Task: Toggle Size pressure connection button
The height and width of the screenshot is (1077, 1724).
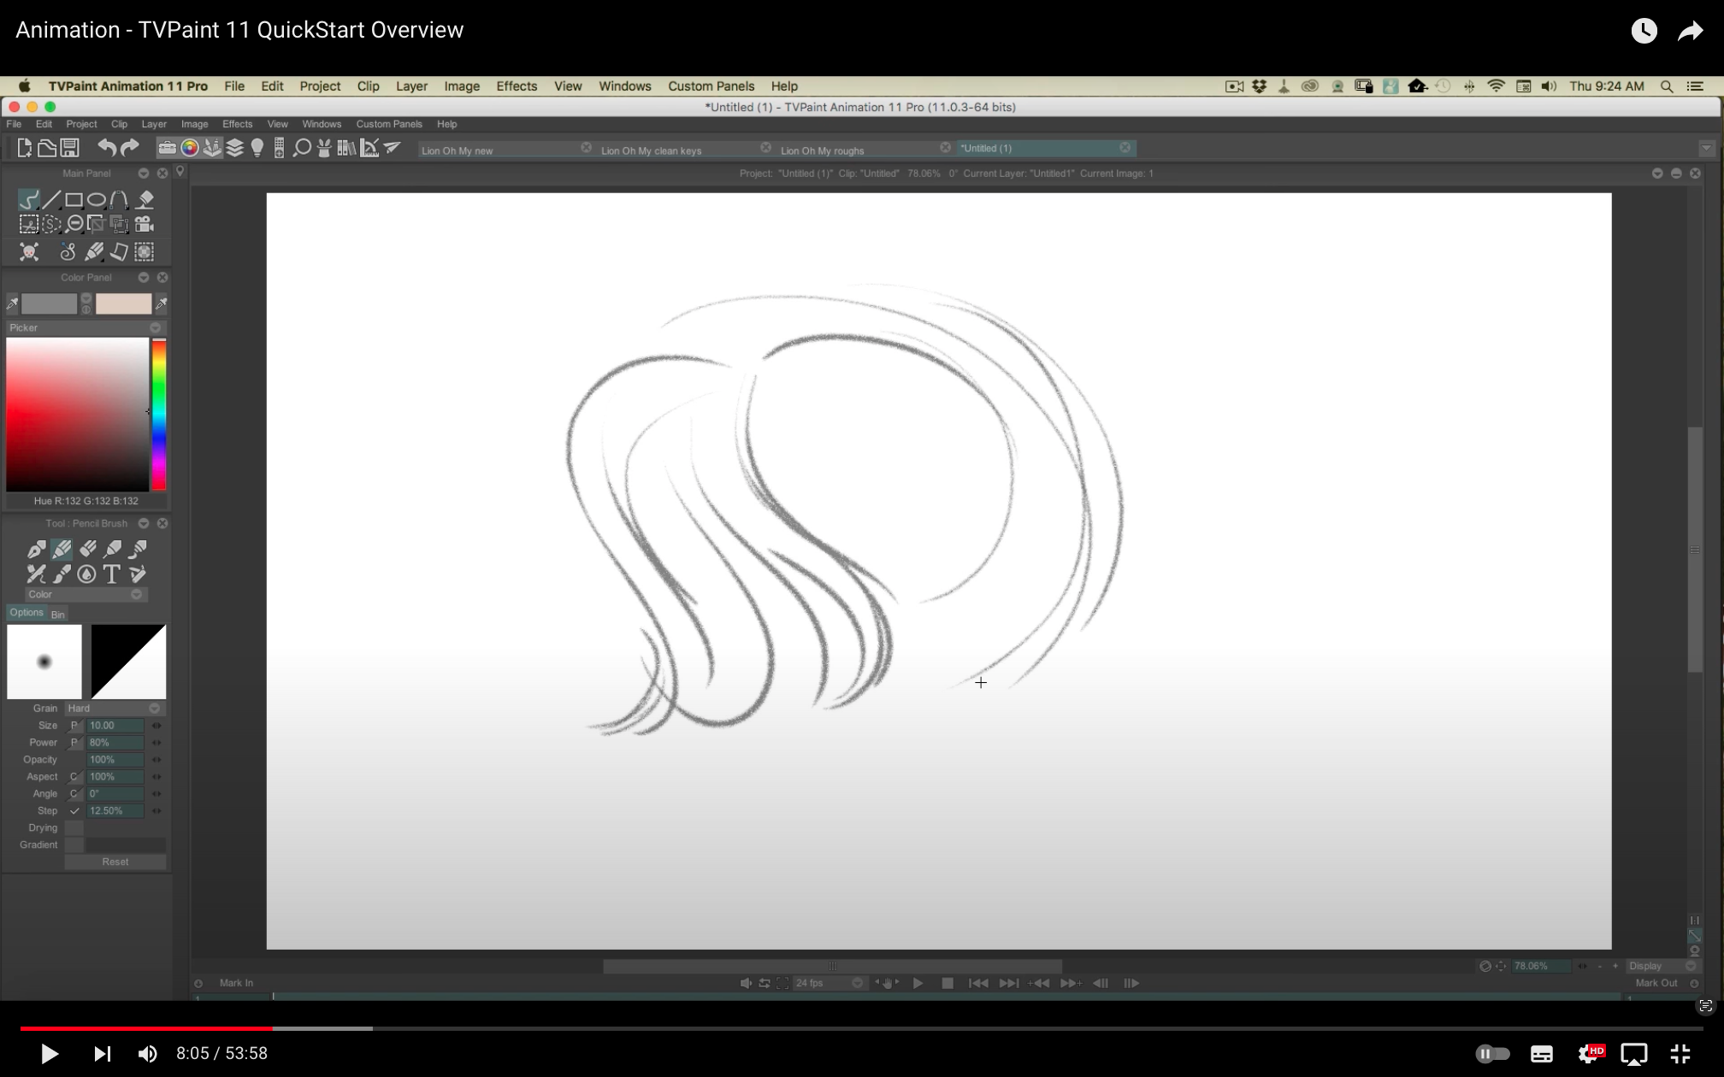Action: click(x=74, y=725)
